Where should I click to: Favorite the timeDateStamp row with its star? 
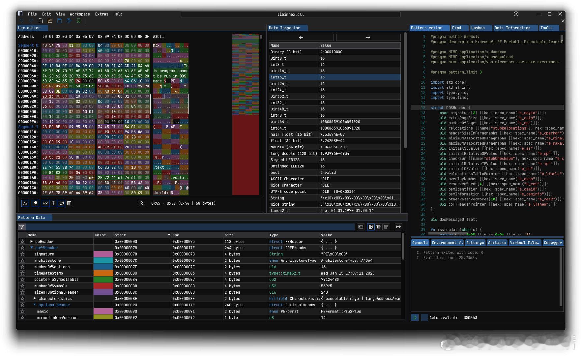point(22,273)
